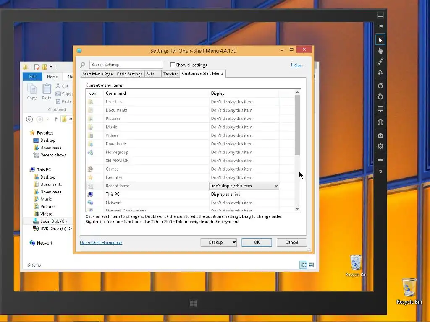Click Display cell for the This PC row

pos(244,194)
